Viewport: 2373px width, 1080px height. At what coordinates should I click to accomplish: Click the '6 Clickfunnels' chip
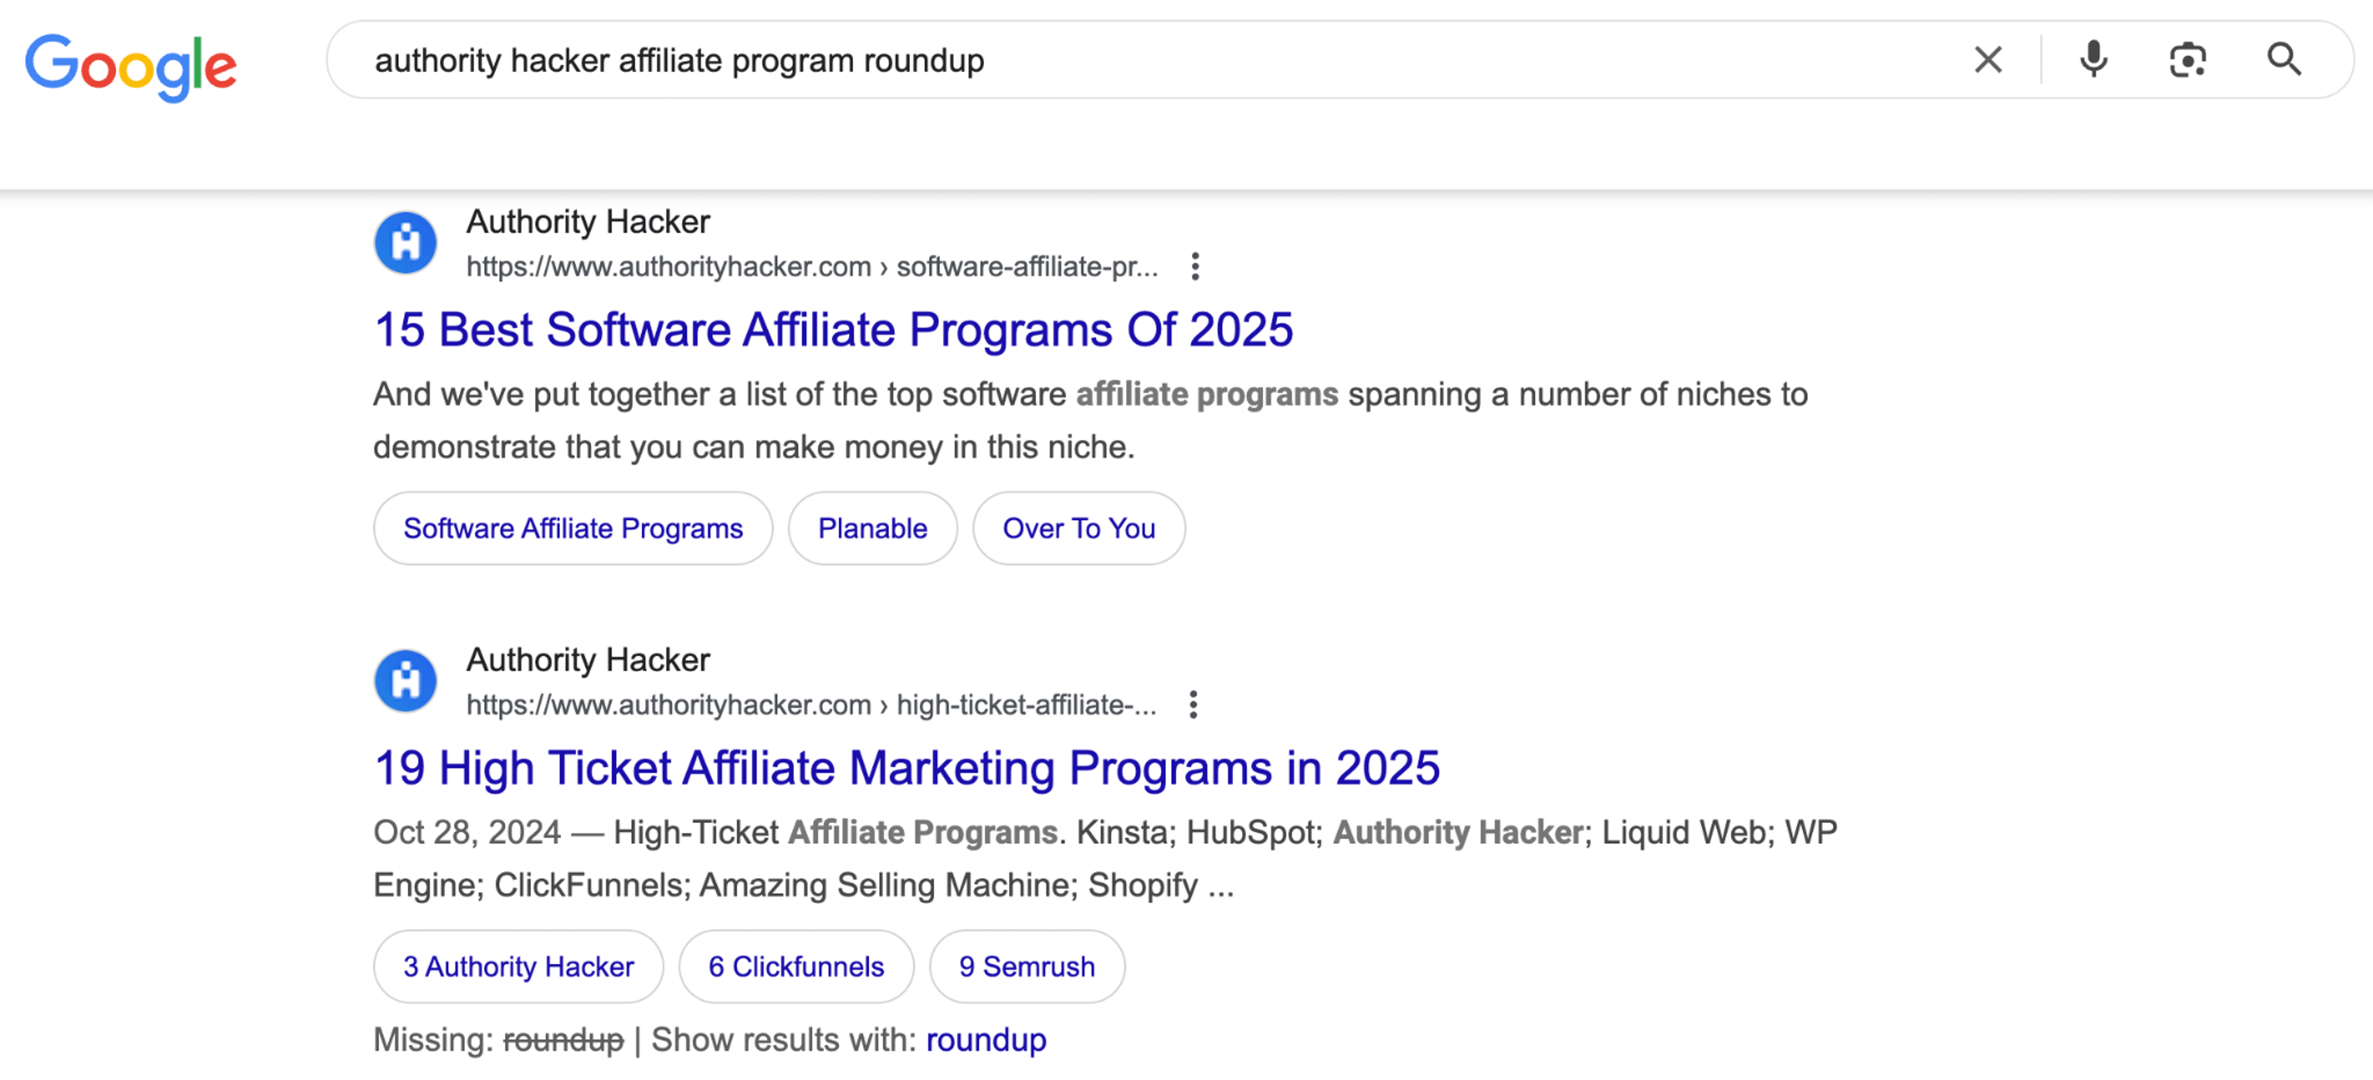tap(796, 966)
